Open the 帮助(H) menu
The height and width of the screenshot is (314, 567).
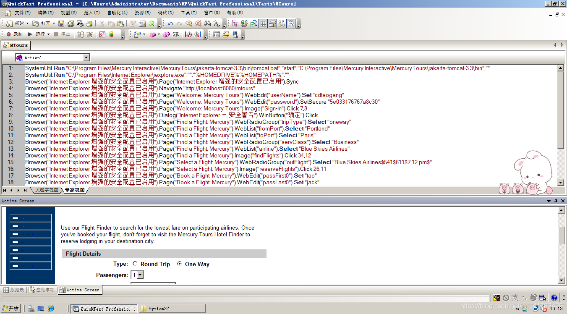235,13
